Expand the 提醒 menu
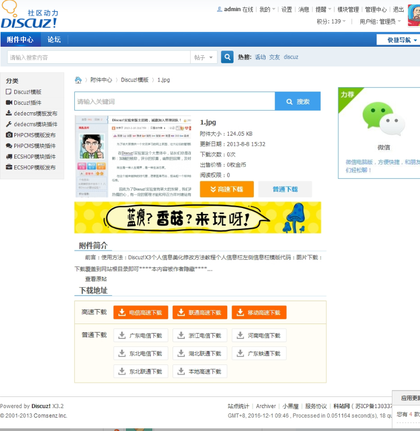The width and height of the screenshot is (420, 431). 323,10
